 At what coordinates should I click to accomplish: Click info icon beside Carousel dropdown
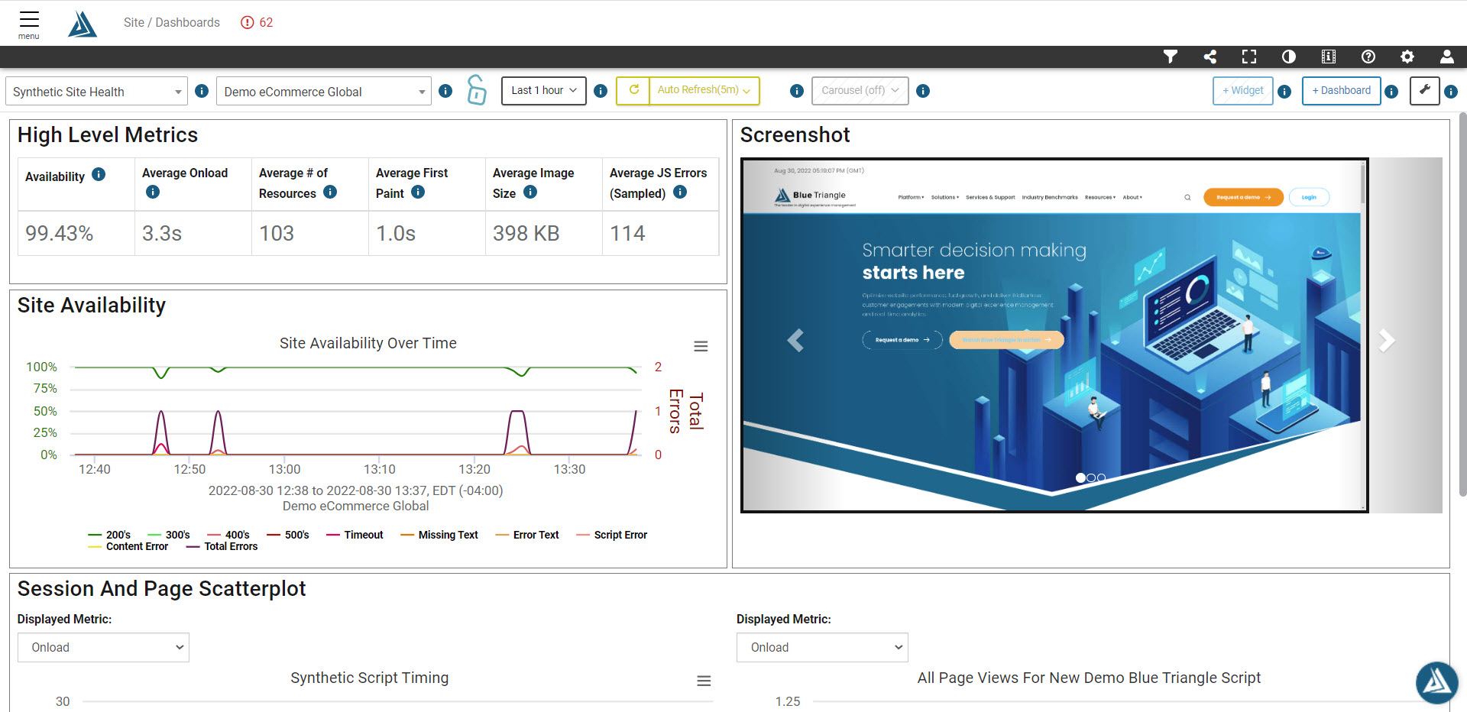click(x=923, y=91)
